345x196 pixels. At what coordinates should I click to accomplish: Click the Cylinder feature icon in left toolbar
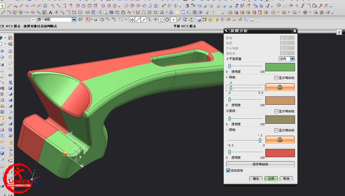(10, 129)
